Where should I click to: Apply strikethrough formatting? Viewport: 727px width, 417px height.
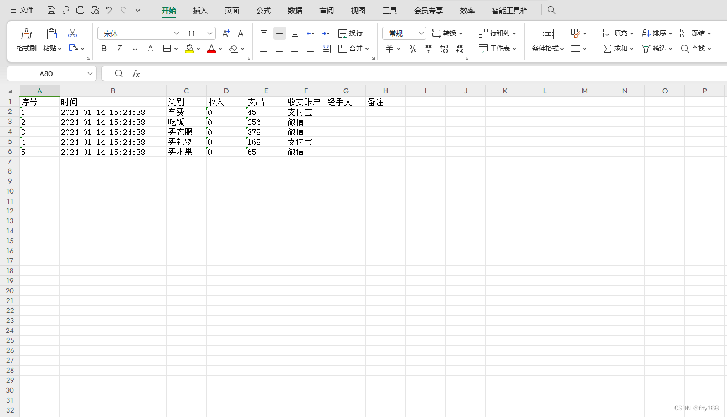[x=151, y=49]
